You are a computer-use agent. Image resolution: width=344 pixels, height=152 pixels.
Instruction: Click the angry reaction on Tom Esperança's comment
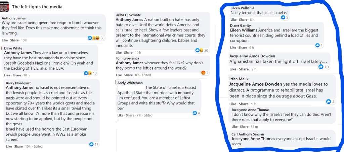coord(203,73)
